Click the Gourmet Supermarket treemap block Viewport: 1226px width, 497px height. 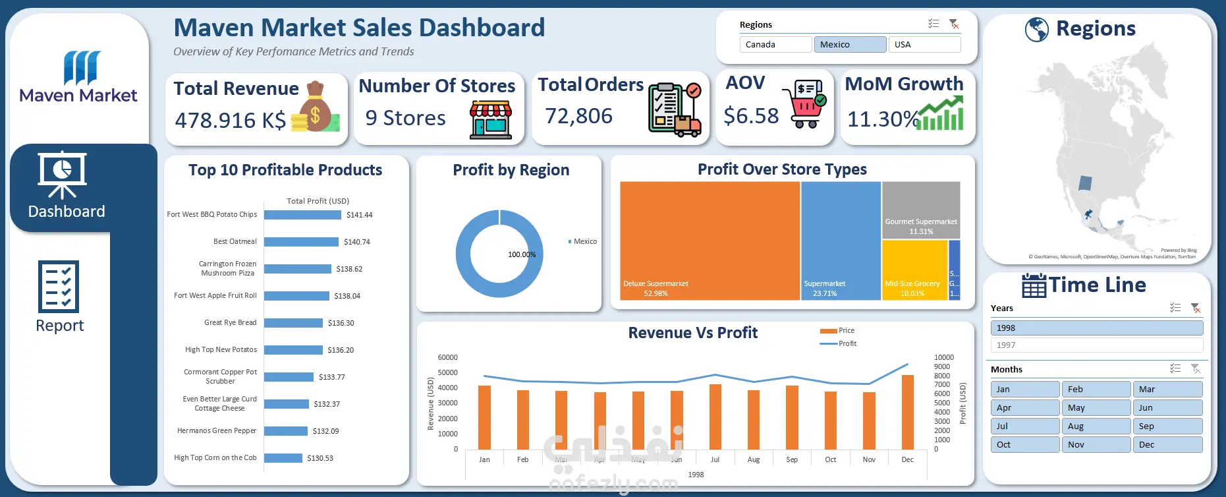921,210
